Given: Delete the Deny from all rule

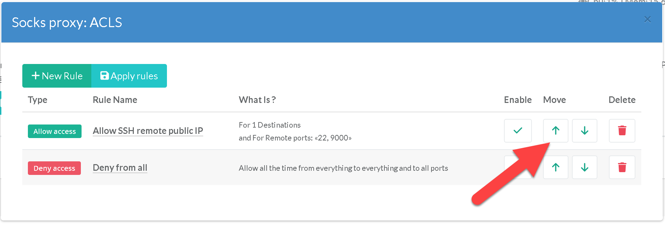Looking at the screenshot, I should 622,168.
